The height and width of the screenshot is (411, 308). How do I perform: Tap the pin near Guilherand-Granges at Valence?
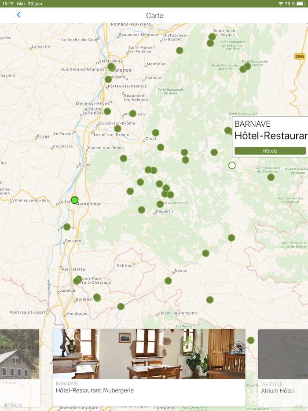(x=111, y=67)
